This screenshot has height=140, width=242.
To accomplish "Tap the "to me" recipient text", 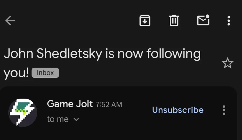I will coord(58,119).
